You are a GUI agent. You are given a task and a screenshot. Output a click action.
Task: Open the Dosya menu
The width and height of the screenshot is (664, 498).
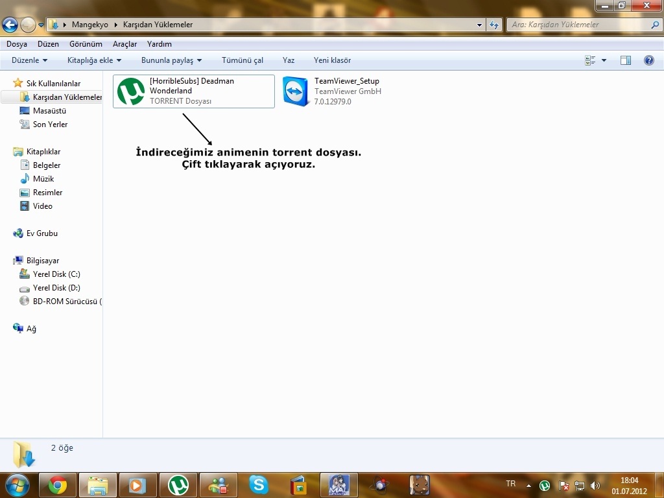16,44
